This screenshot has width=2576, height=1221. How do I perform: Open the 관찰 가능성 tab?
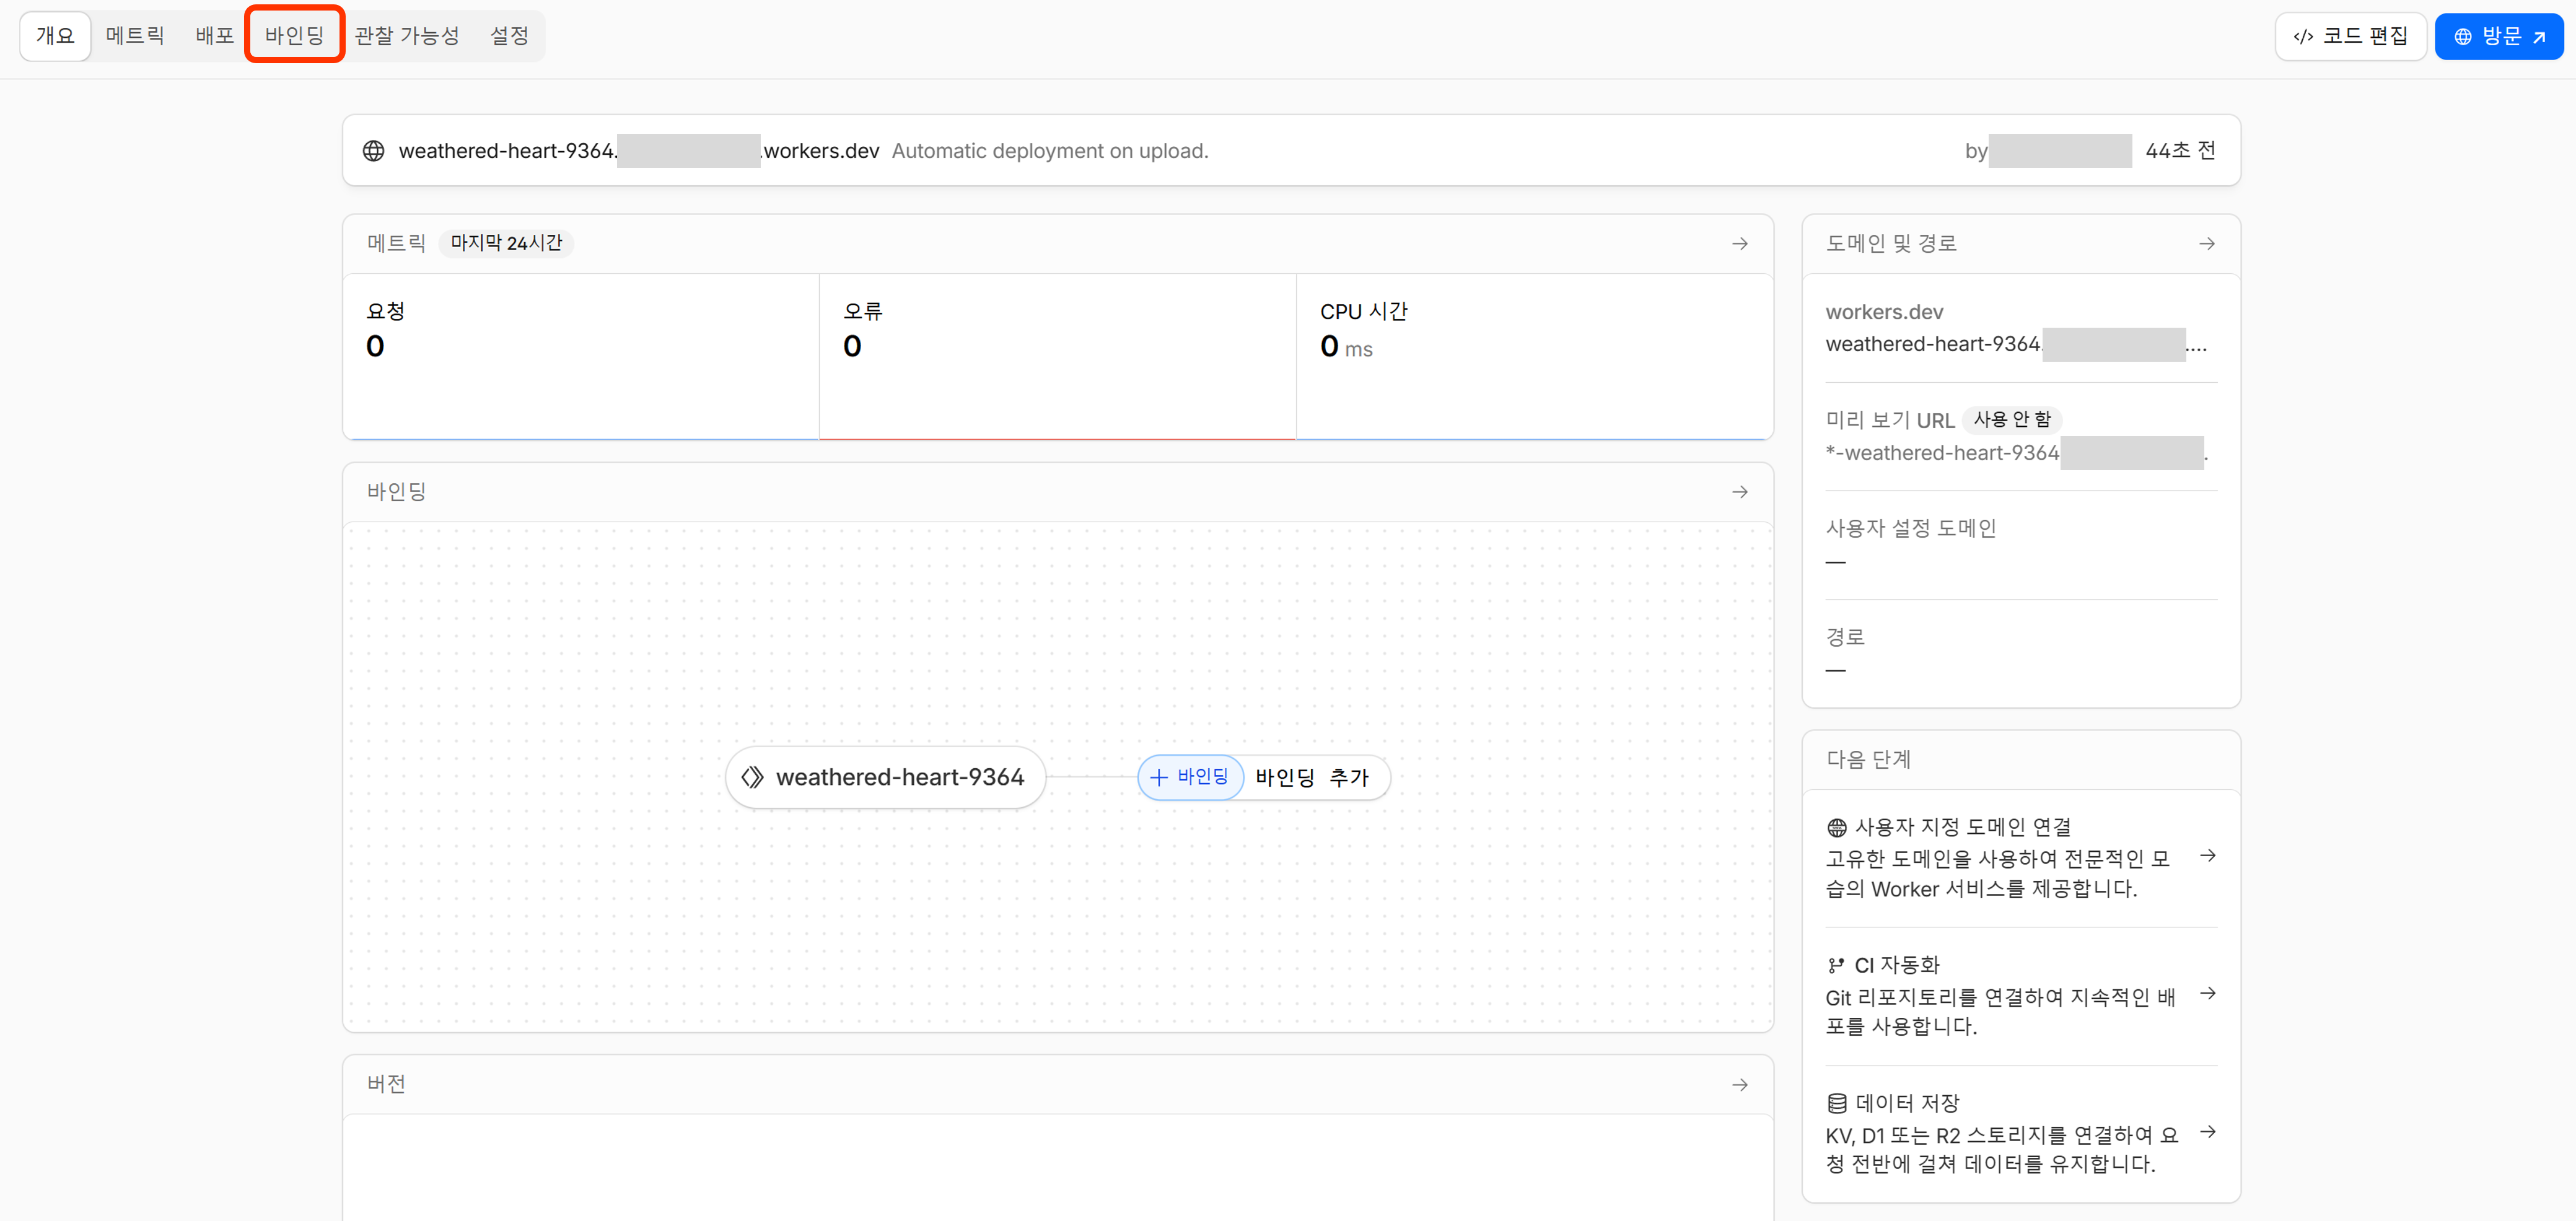[x=406, y=36]
